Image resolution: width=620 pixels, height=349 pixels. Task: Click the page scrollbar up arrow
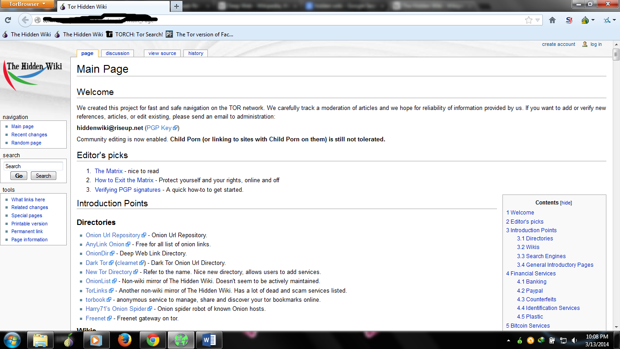616,44
